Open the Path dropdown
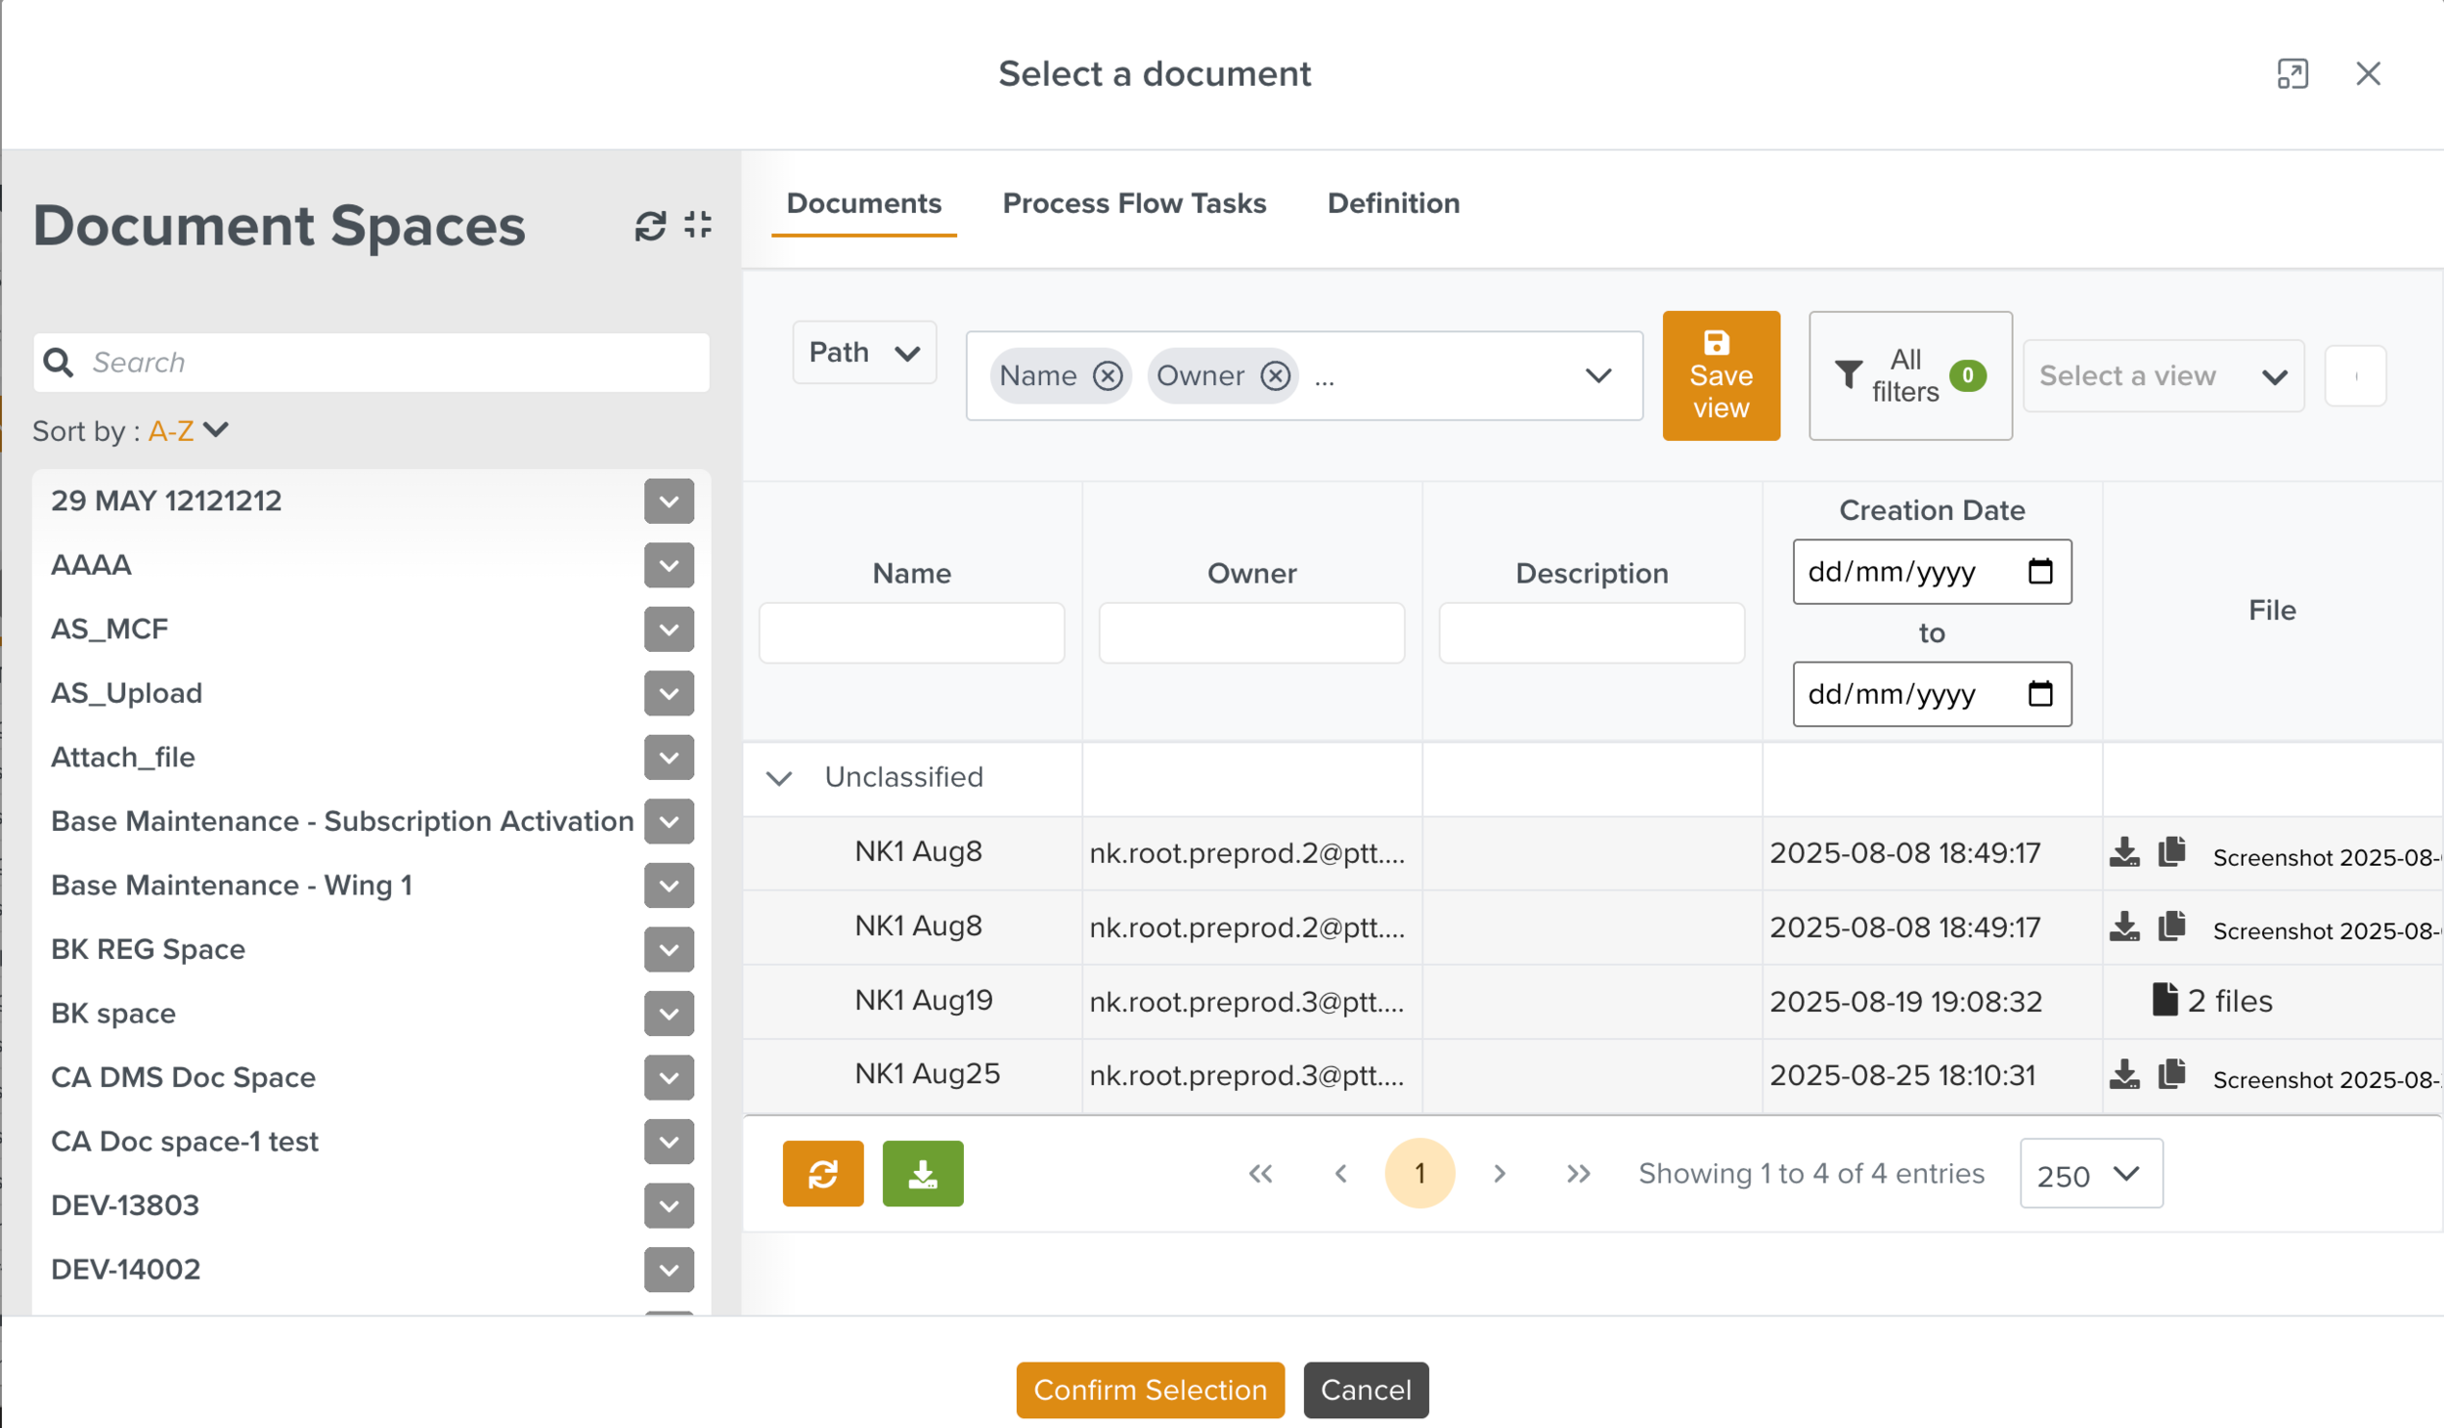2444x1428 pixels. [864, 353]
